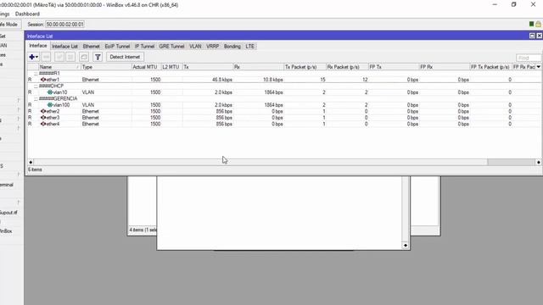Image resolution: width=543 pixels, height=305 pixels.
Task: Click the comment toolbar button
Action: tap(84, 57)
